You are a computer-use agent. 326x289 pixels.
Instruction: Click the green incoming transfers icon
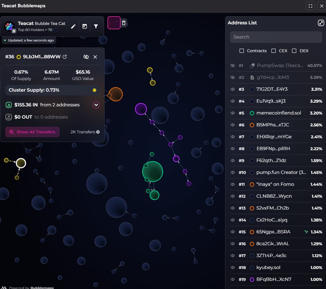8,105
